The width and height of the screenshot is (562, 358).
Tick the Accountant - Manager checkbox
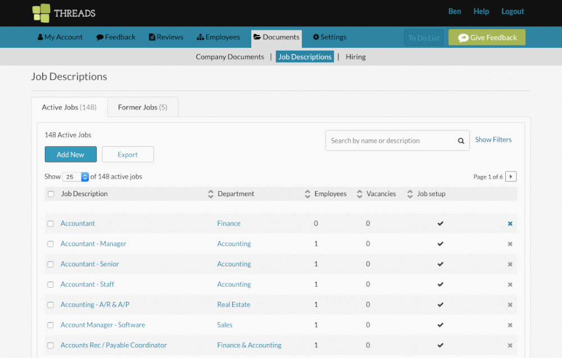pos(51,244)
